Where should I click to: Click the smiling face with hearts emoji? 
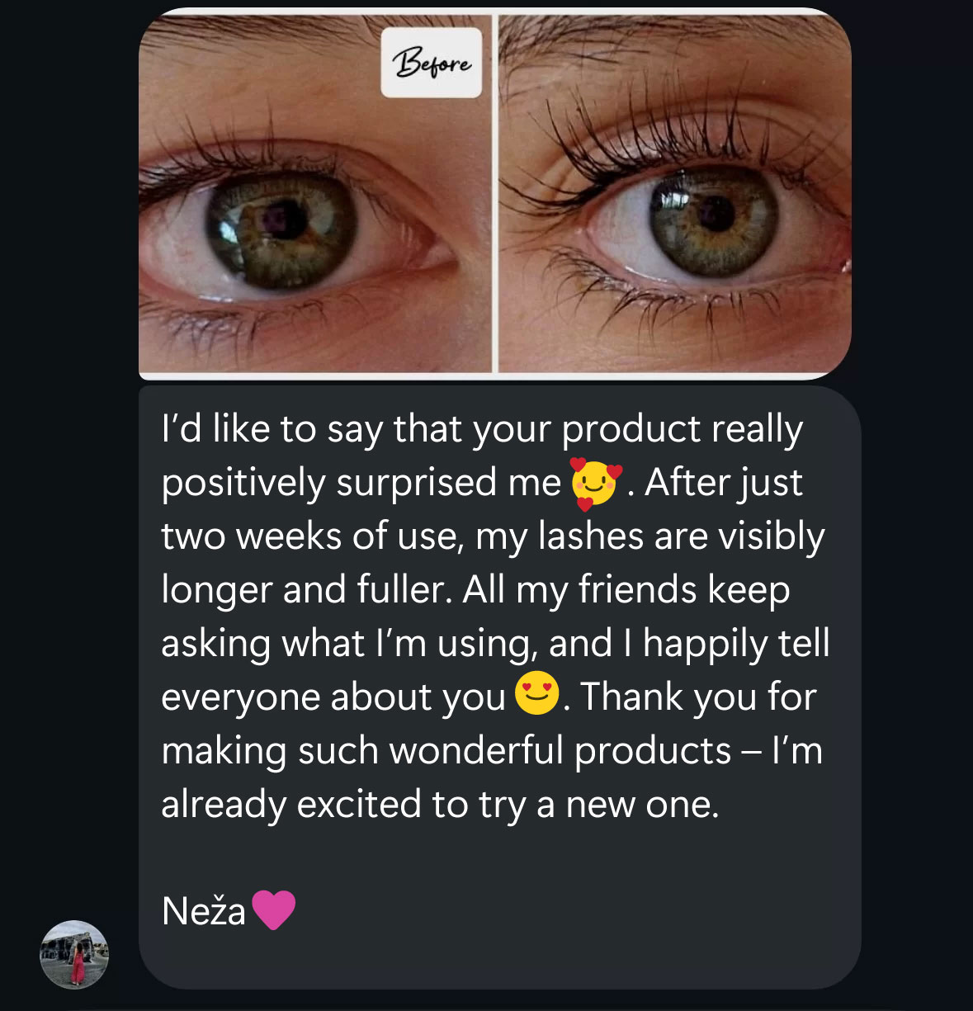[596, 483]
